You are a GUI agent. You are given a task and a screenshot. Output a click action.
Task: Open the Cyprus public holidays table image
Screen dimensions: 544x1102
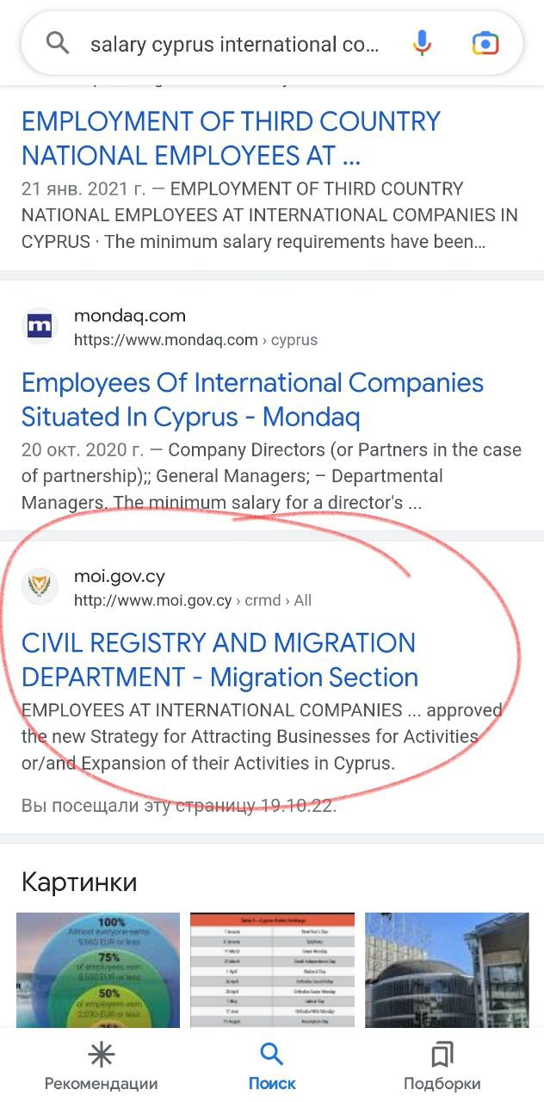click(x=272, y=969)
